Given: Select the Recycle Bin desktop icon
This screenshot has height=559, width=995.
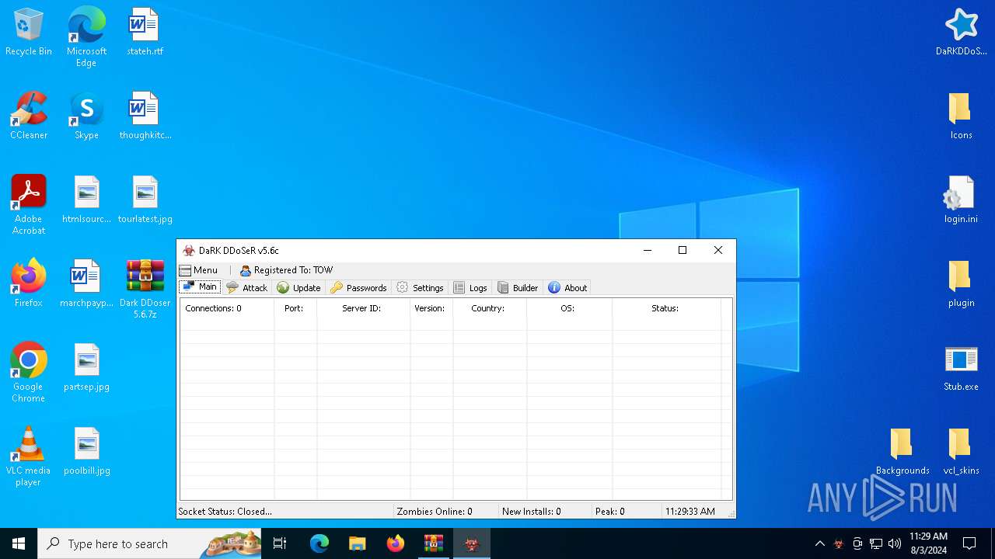Looking at the screenshot, I should [x=29, y=33].
